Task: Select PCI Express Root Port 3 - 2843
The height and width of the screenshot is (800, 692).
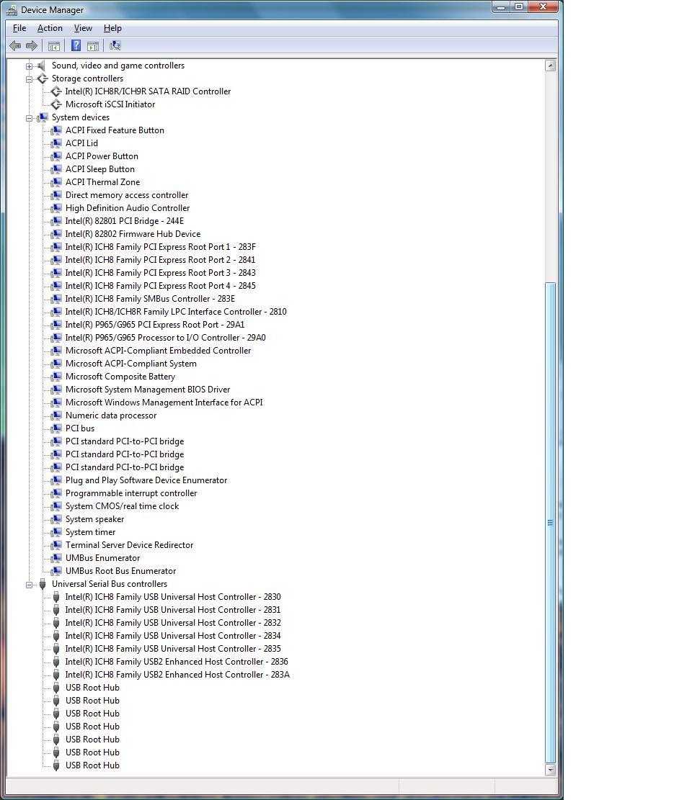Action: 160,273
